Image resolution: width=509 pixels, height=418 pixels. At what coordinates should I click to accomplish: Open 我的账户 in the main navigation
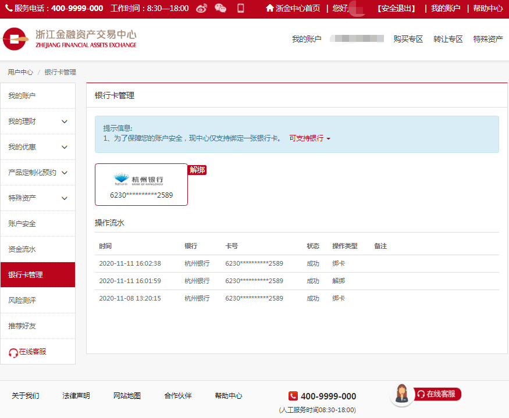307,40
